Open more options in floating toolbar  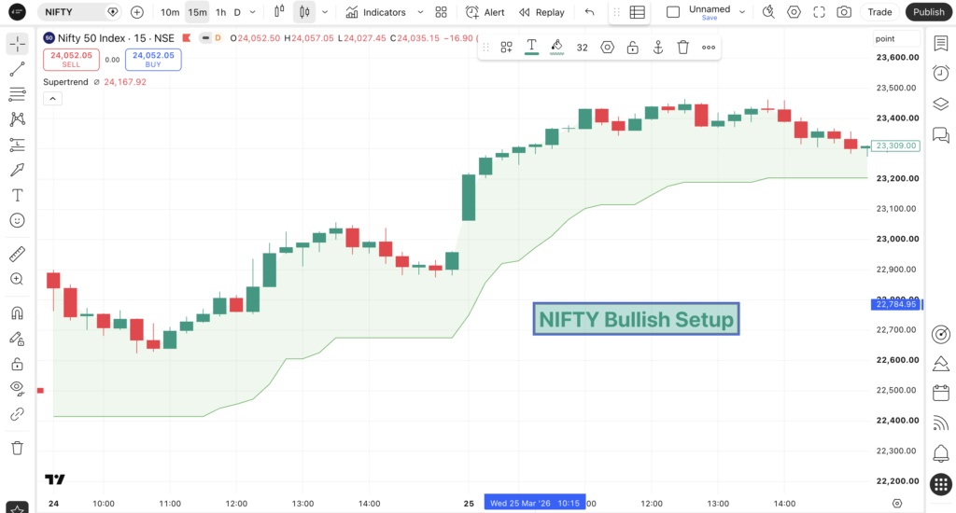point(709,48)
